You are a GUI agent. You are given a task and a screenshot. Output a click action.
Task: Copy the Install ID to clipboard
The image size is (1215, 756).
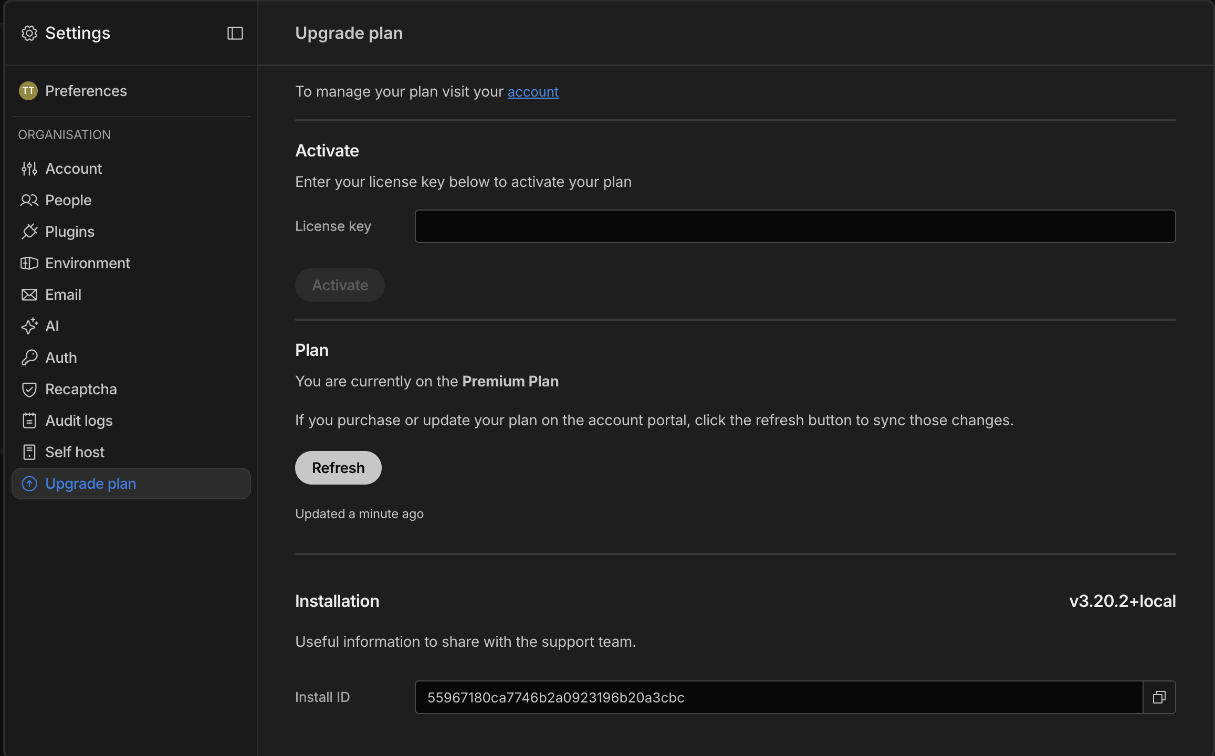point(1159,697)
